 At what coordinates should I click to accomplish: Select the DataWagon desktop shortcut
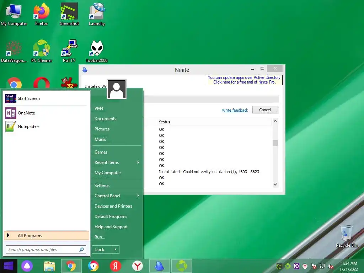tap(14, 52)
